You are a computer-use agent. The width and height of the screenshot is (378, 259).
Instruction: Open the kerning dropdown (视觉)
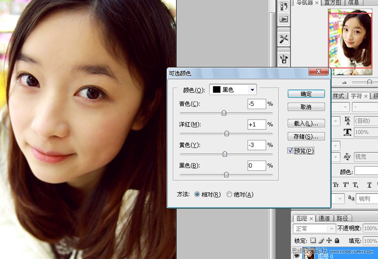coord(366,157)
